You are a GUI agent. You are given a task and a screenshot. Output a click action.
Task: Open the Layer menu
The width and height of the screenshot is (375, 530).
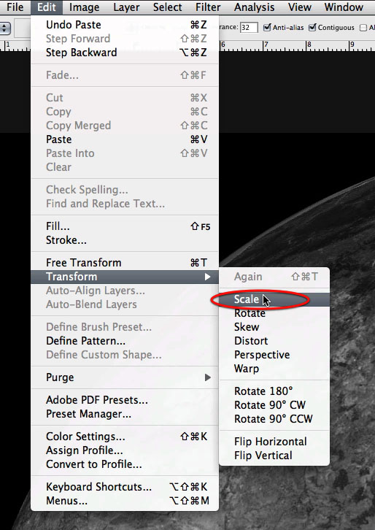coord(126,7)
